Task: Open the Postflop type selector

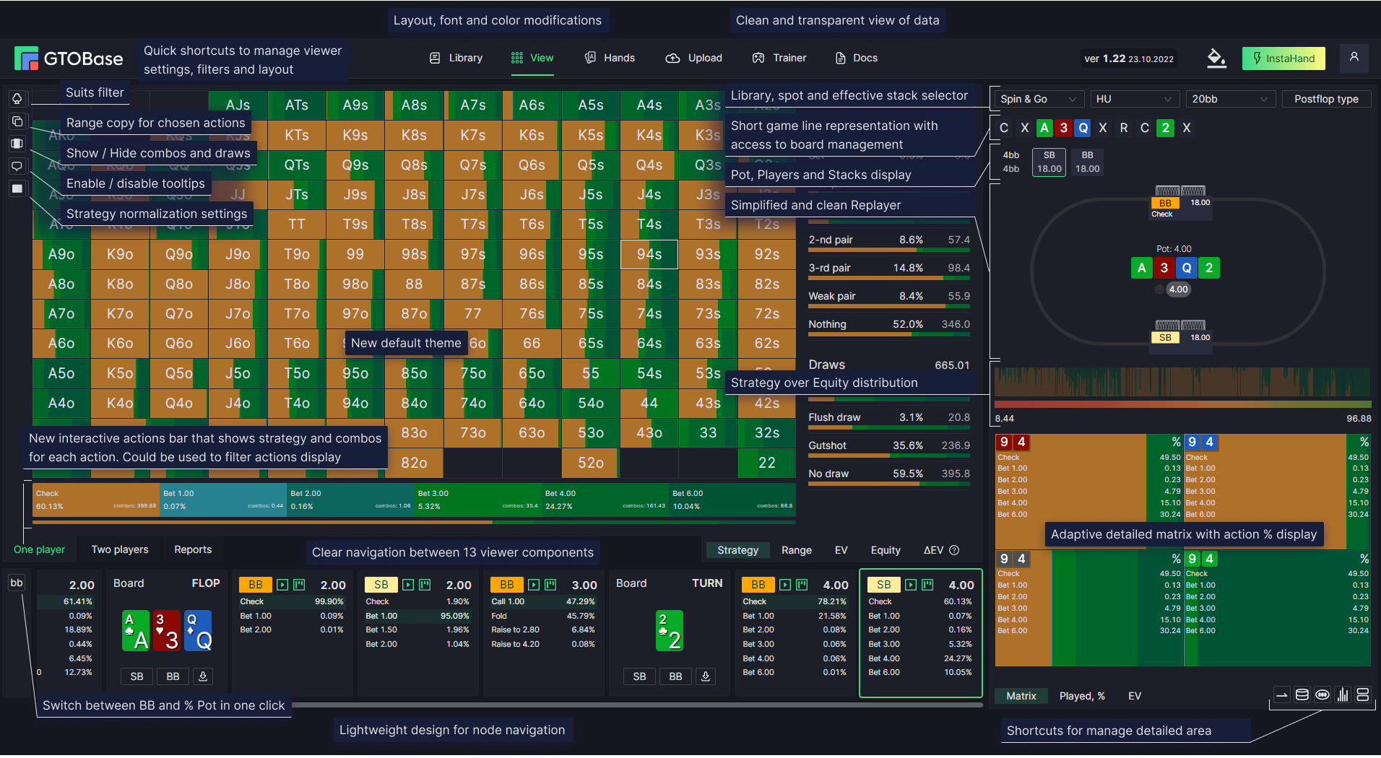Action: (x=1326, y=99)
